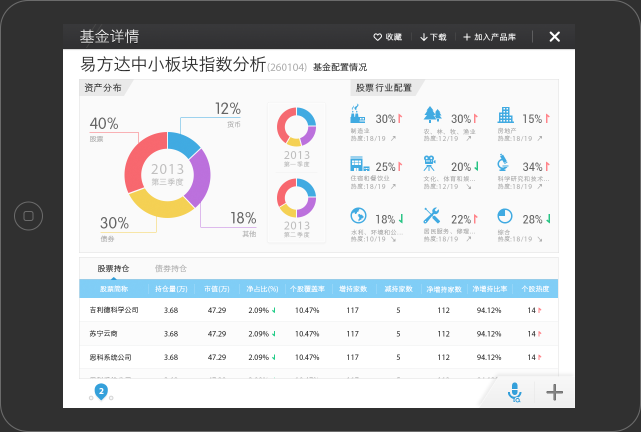The height and width of the screenshot is (432, 641).
Task: Select the 资产分布 section tab
Action: pos(103,88)
